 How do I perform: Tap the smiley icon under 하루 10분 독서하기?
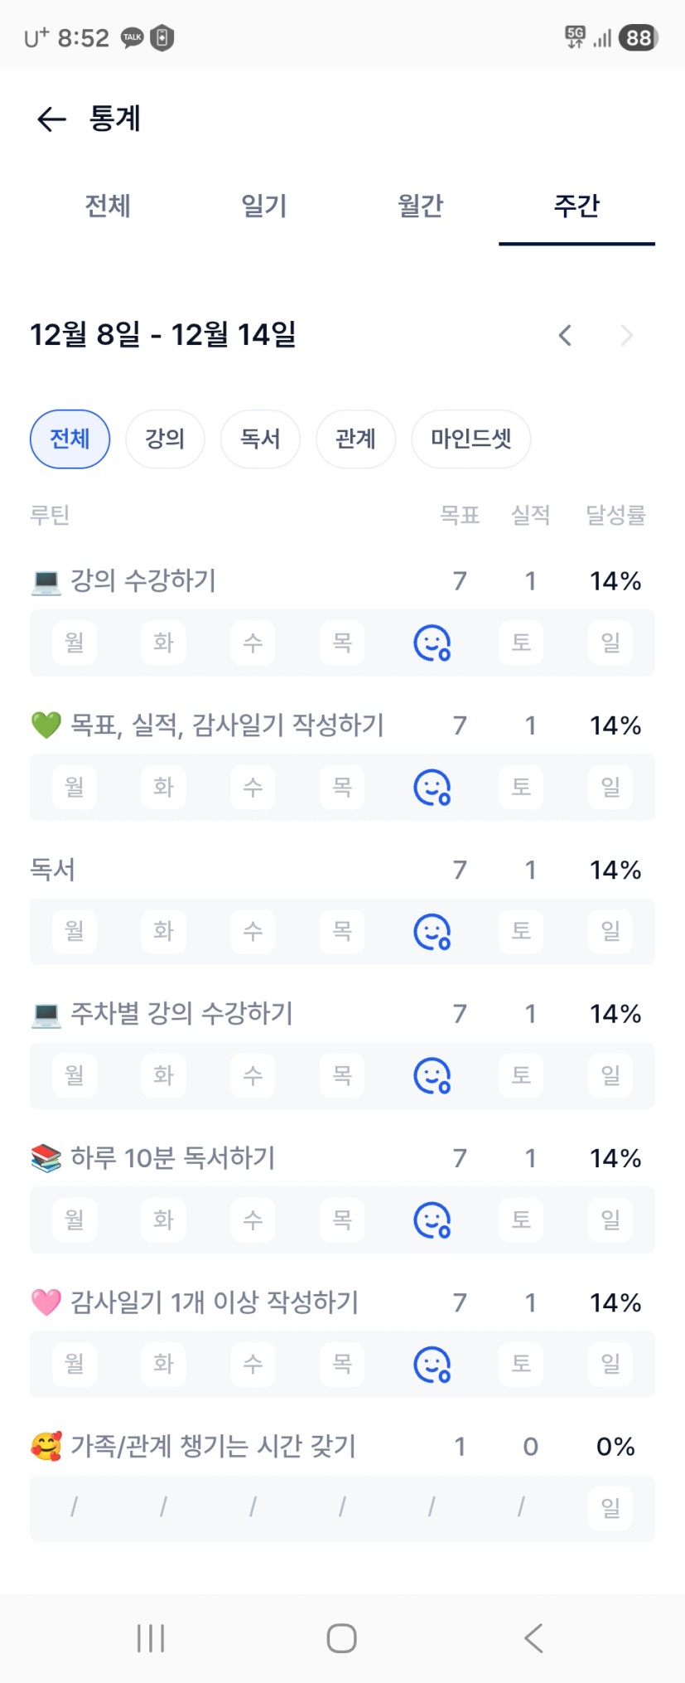(x=432, y=1220)
